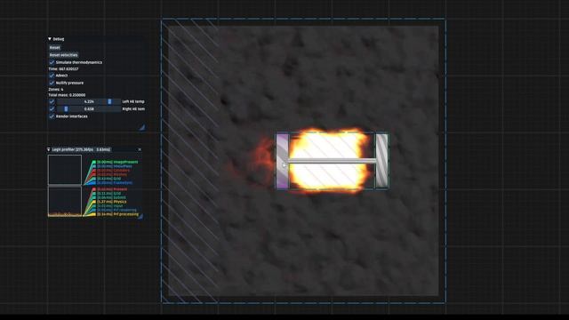Screen dimensions: 569x320
Task: Toggle the Advect checkbox
Action: point(52,76)
